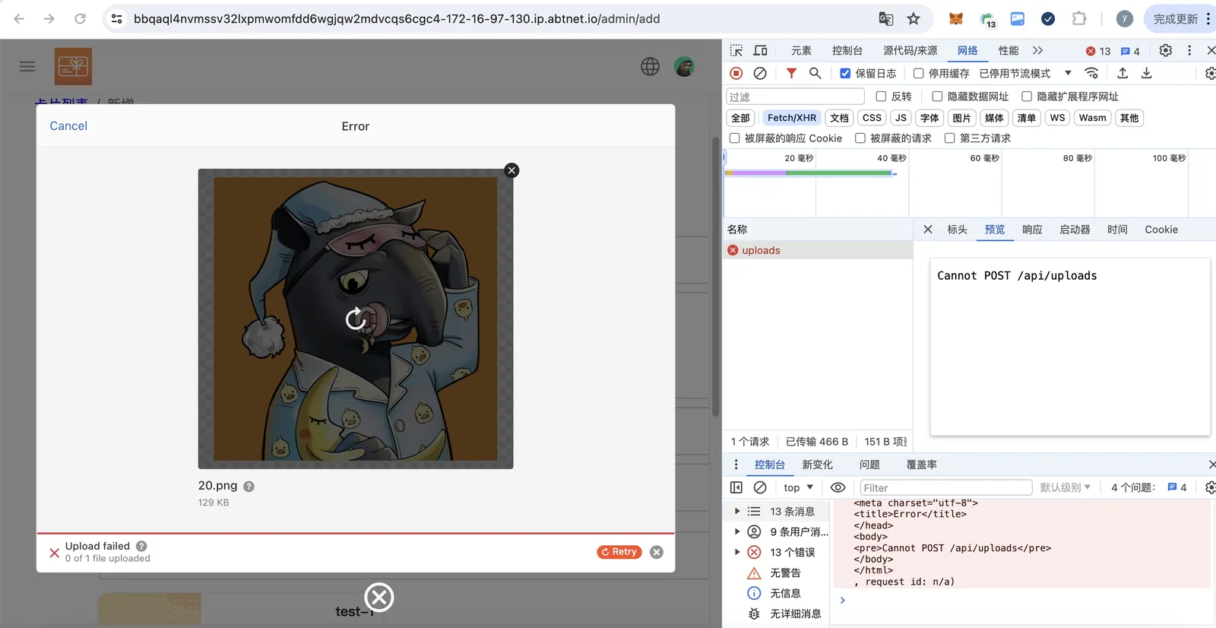Open the translate page icon in address bar

[886, 18]
